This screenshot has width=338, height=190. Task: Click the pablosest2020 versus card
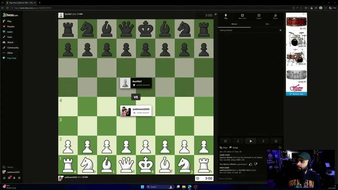click(136, 111)
